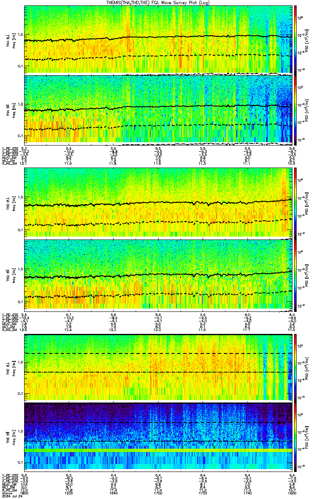312x499 pixels.
Task: Click the 1640 time tick label
Action: tap(114, 494)
